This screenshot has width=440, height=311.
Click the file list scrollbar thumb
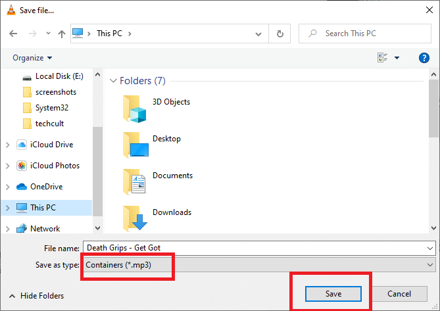click(x=433, y=108)
